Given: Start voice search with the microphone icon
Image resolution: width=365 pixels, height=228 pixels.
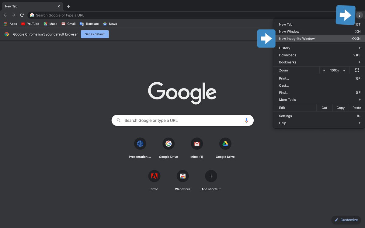Looking at the screenshot, I should click(246, 120).
